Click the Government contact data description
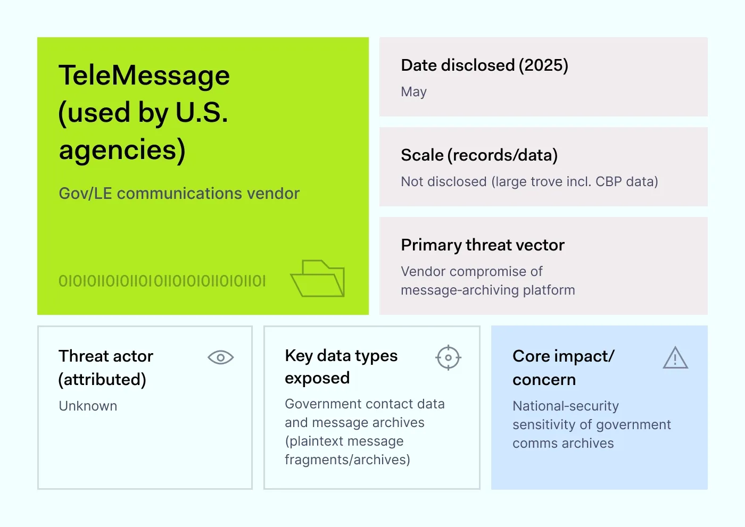Screen dimensions: 745x527 click(365, 432)
